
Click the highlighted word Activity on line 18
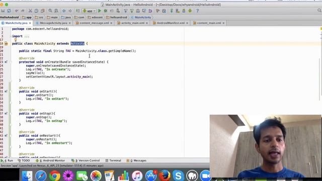tap(77, 44)
